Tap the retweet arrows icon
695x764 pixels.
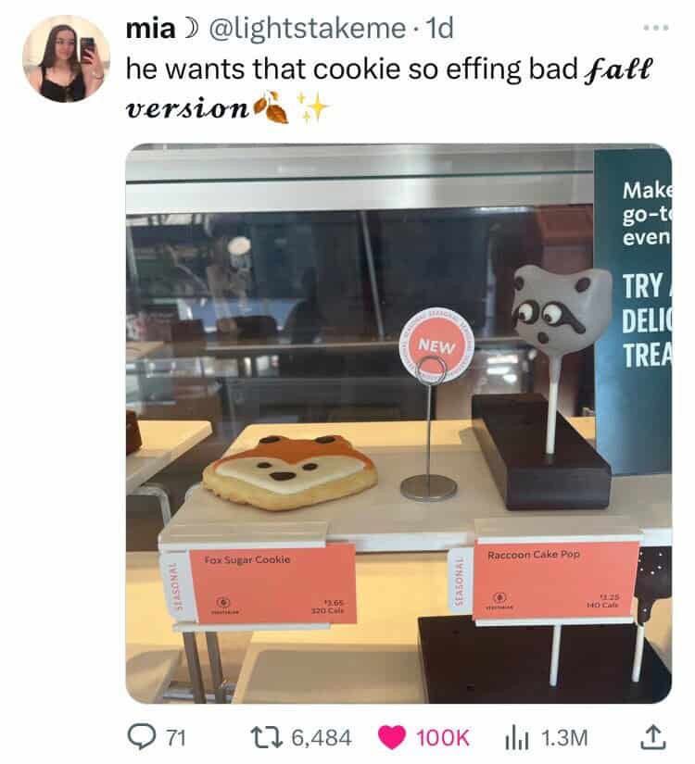266,737
